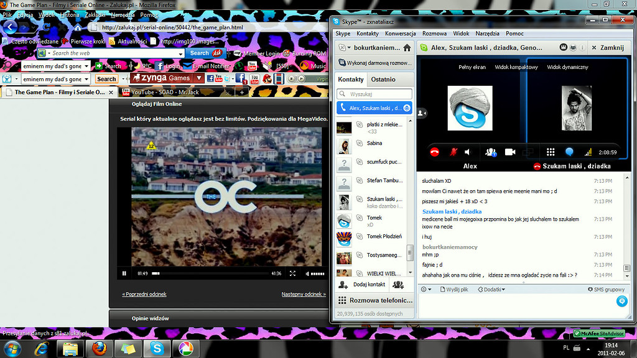
Task: Click Dodaj kontakt button
Action: pyautogui.click(x=361, y=285)
